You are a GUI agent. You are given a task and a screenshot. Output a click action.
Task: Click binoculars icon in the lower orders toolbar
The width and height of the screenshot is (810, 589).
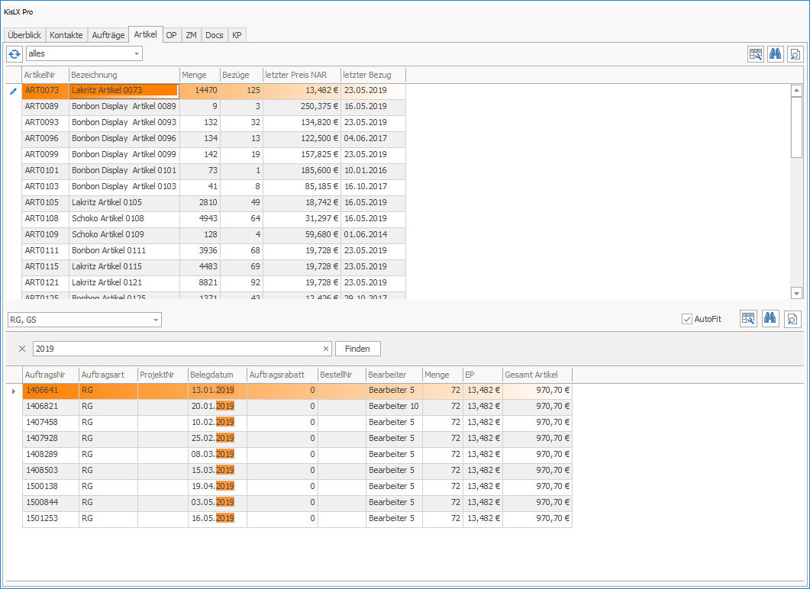point(770,319)
